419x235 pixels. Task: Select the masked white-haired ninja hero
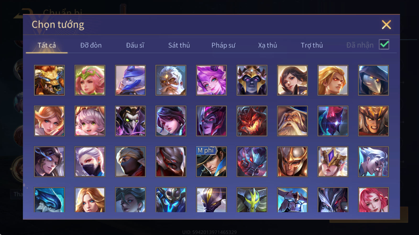(x=90, y=162)
